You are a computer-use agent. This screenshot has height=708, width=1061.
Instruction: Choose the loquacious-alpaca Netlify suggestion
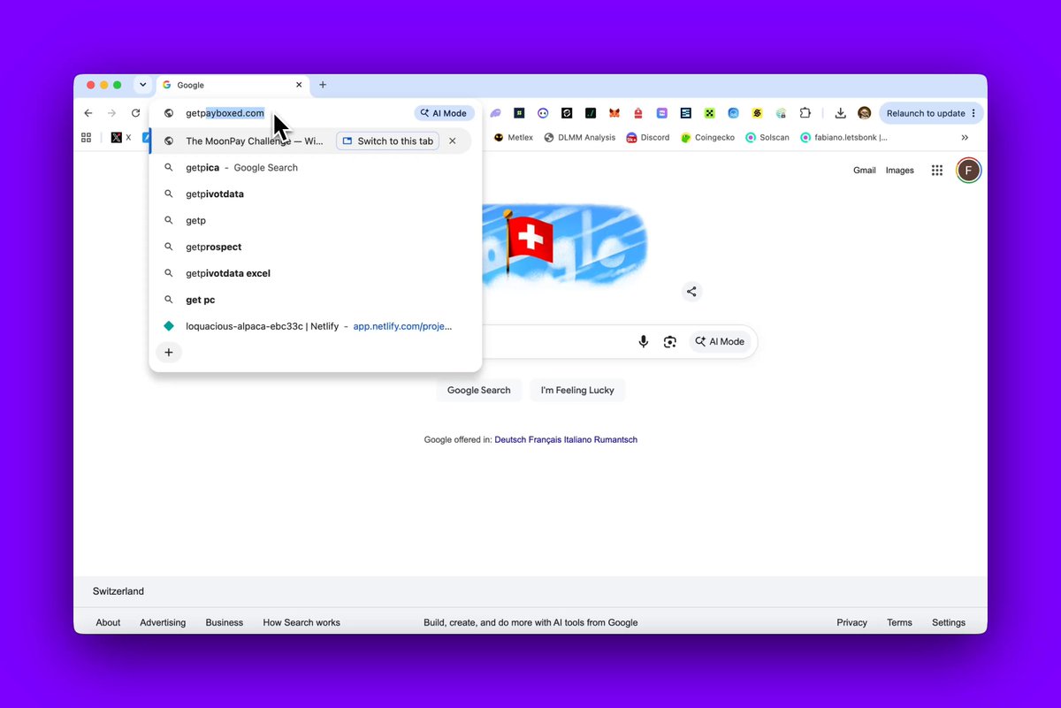click(316, 326)
